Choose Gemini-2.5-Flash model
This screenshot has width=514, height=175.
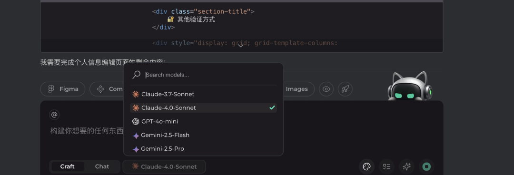coord(203,135)
